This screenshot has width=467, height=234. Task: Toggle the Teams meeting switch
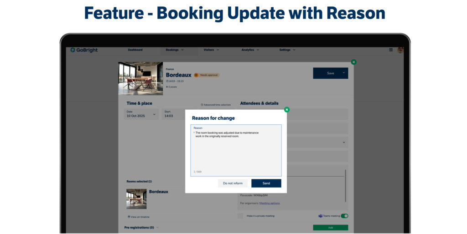344,216
